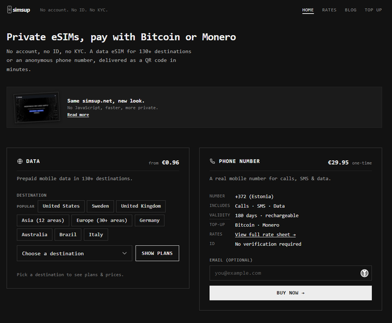Click 'Pick a destination to see plans & prices.'
The height and width of the screenshot is (323, 392).
coord(70,275)
